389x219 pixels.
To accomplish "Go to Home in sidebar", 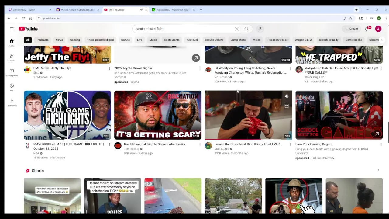I will (x=12, y=43).
